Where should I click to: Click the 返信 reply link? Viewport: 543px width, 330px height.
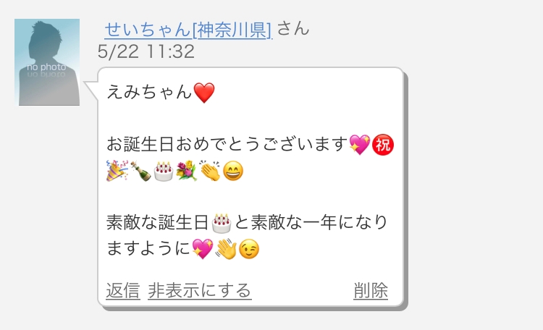(x=123, y=290)
